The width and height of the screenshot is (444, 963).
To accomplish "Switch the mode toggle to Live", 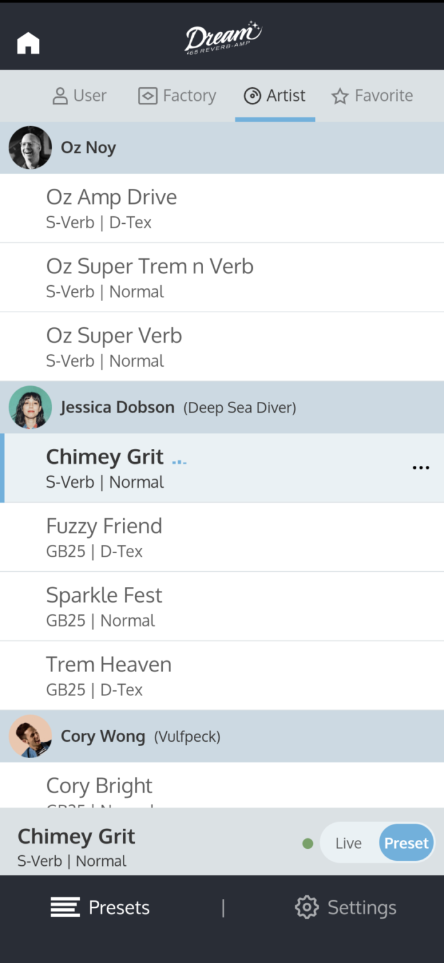I will coord(348,843).
